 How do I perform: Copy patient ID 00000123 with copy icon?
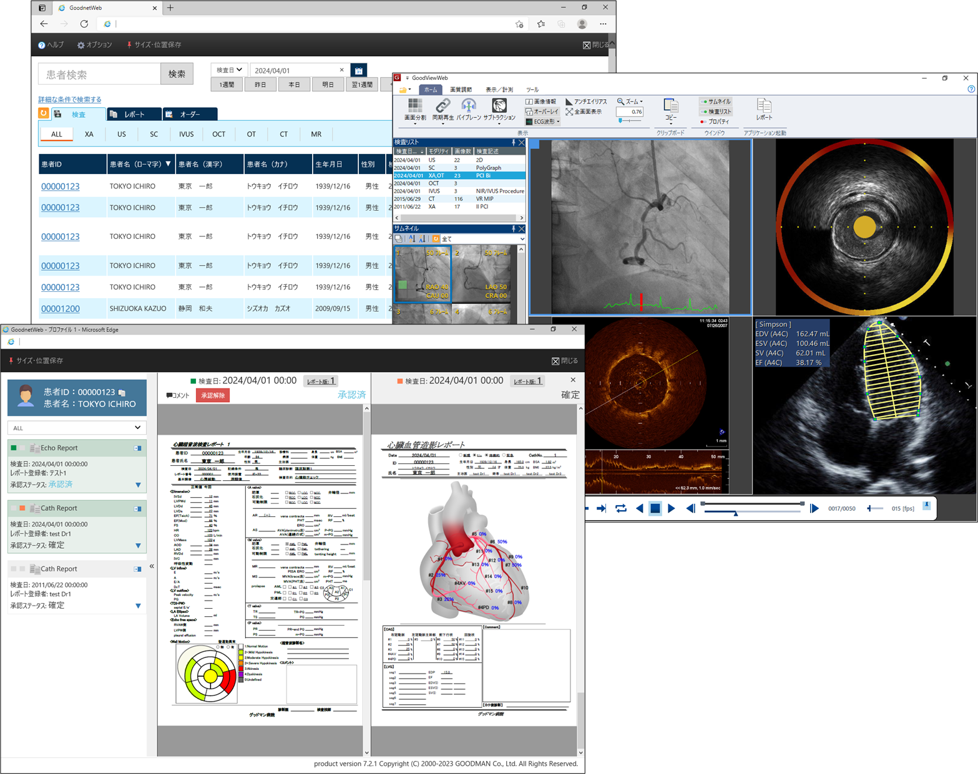[122, 392]
